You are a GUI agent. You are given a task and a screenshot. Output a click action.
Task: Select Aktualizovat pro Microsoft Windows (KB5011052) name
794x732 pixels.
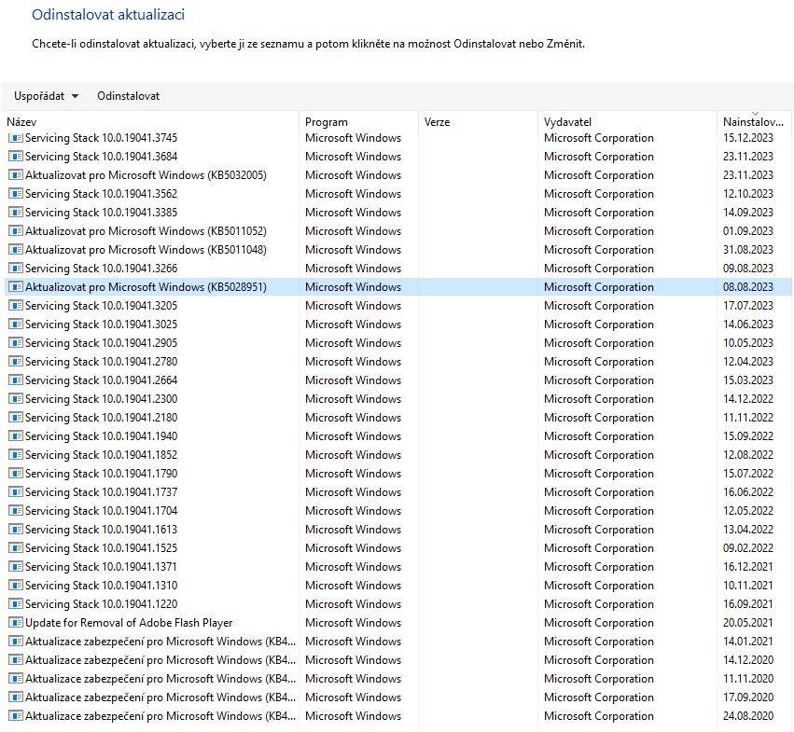(x=146, y=231)
